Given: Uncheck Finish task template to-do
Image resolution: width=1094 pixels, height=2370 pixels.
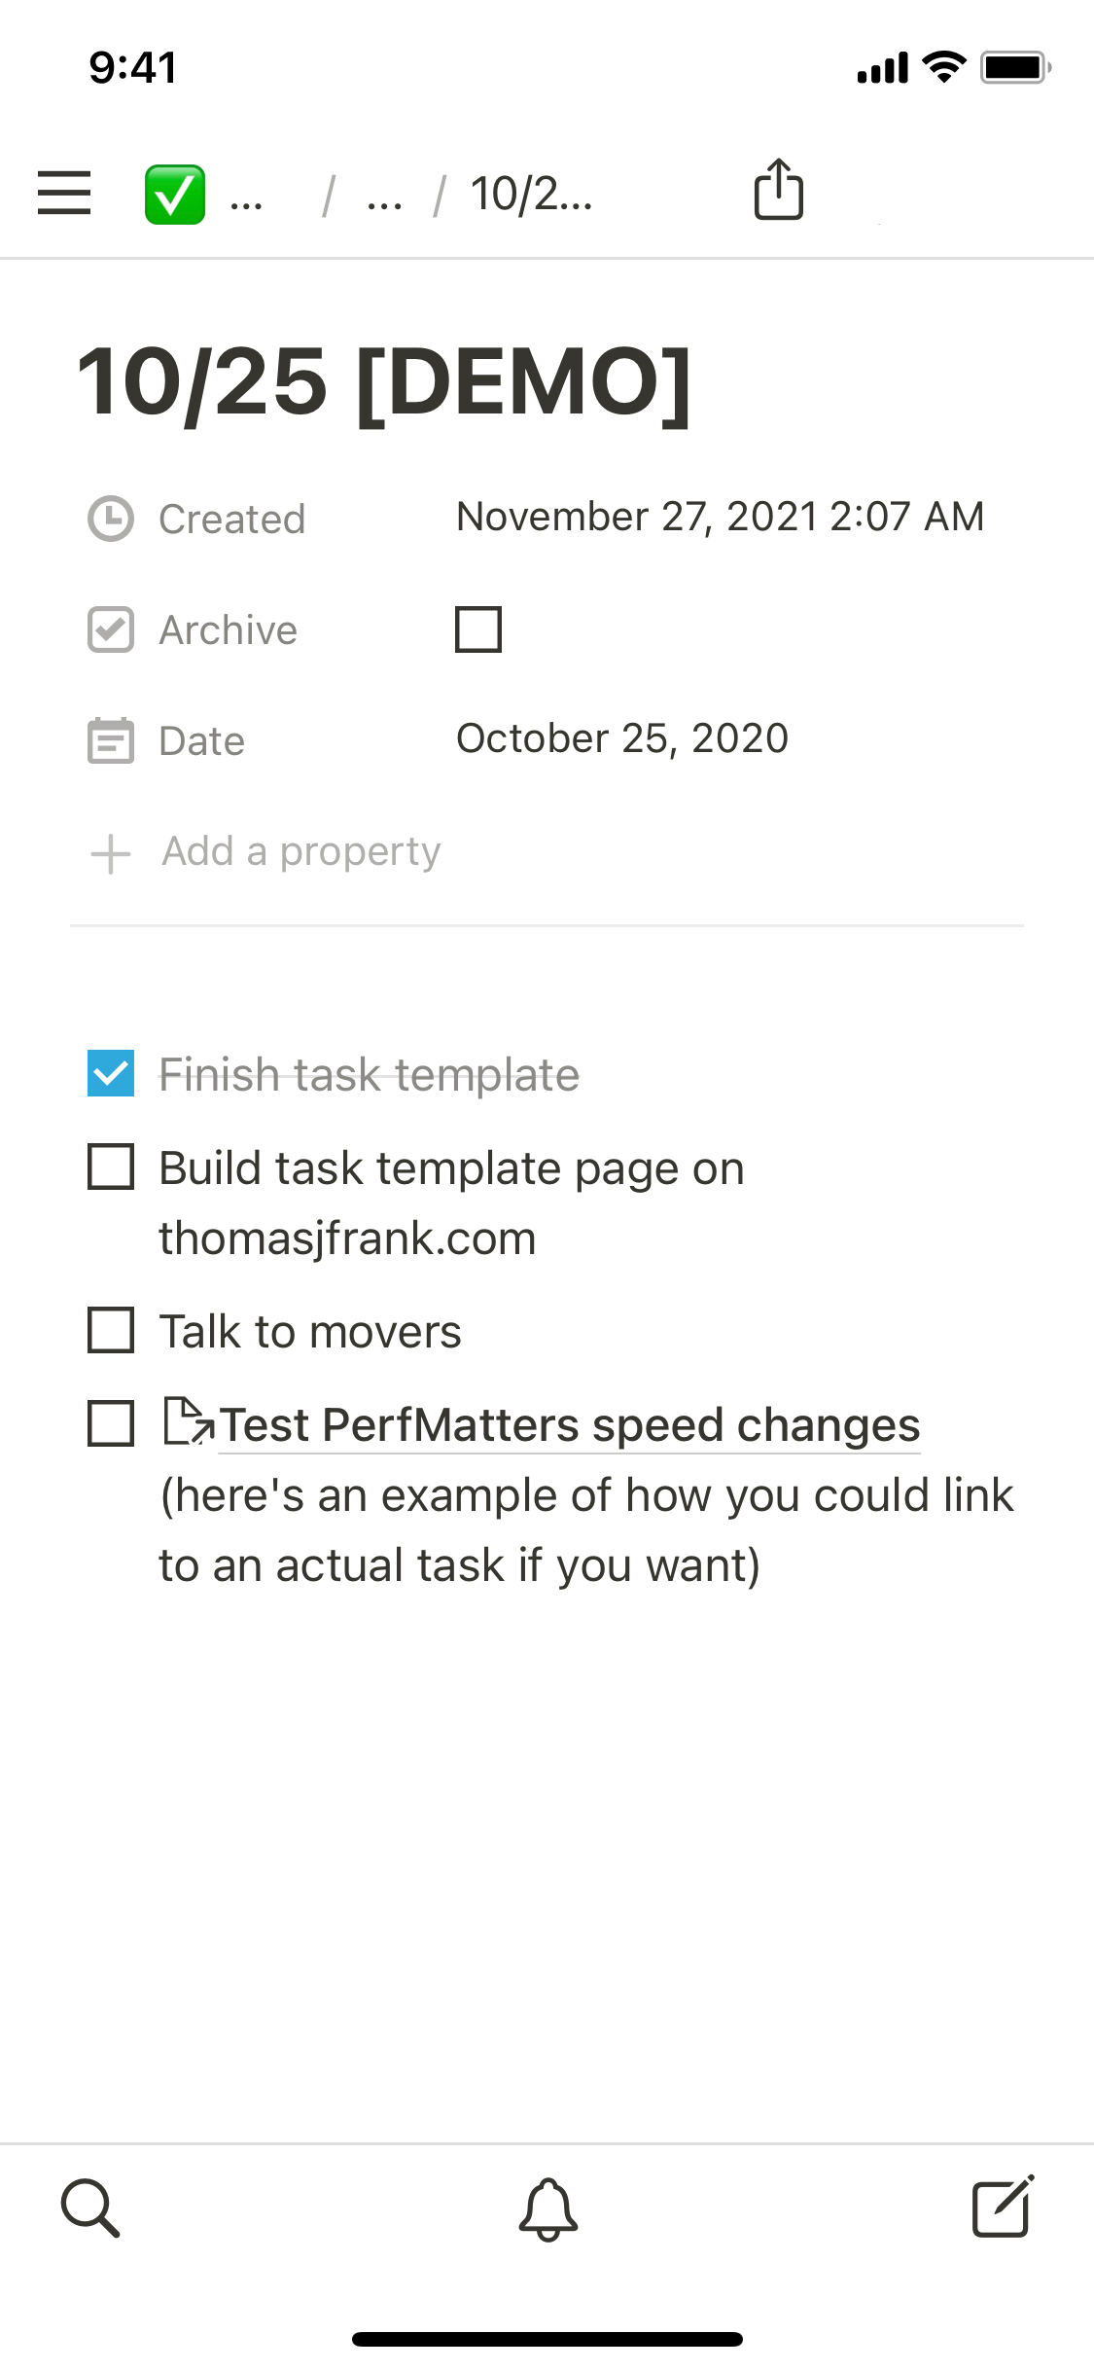Looking at the screenshot, I should 111,1073.
